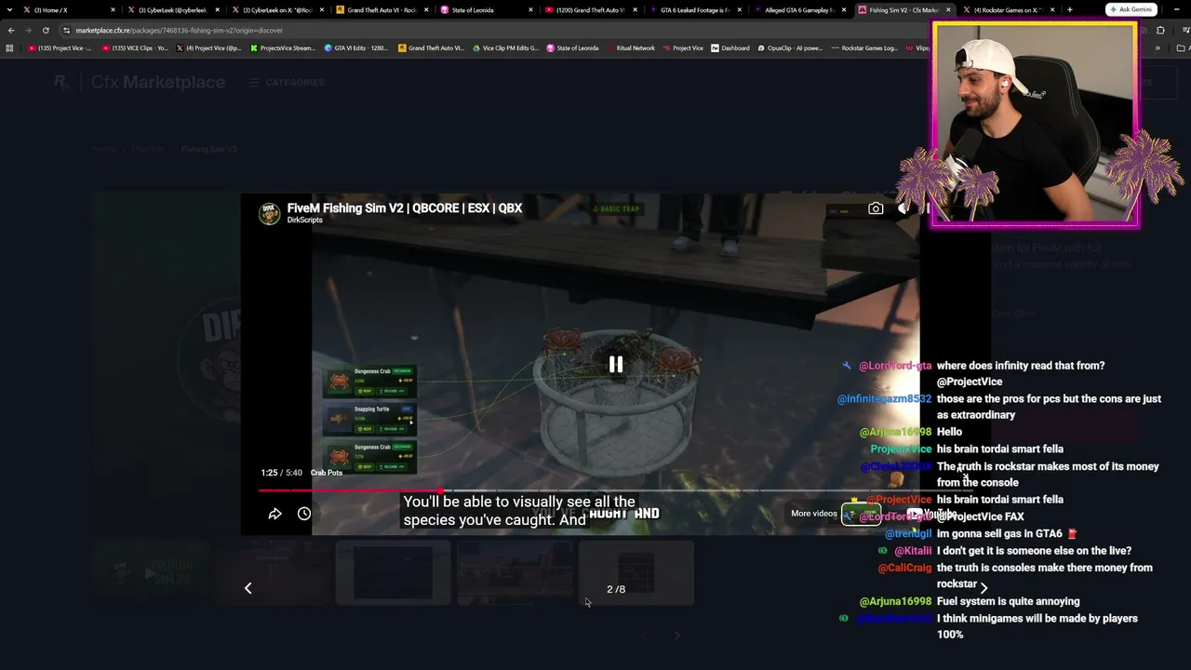Image resolution: width=1191 pixels, height=670 pixels.
Task: Click the '1:25 / 5:40' video timestamp
Action: coord(282,473)
